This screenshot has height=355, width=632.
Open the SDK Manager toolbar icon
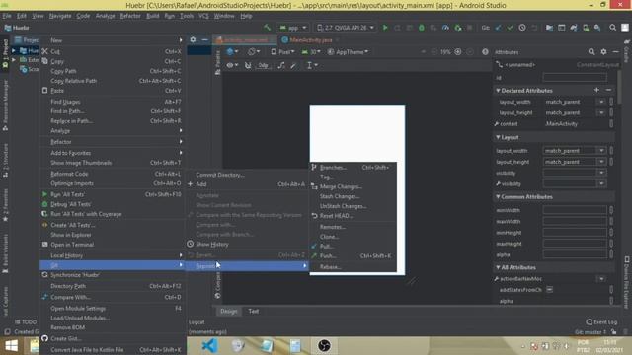(x=597, y=28)
